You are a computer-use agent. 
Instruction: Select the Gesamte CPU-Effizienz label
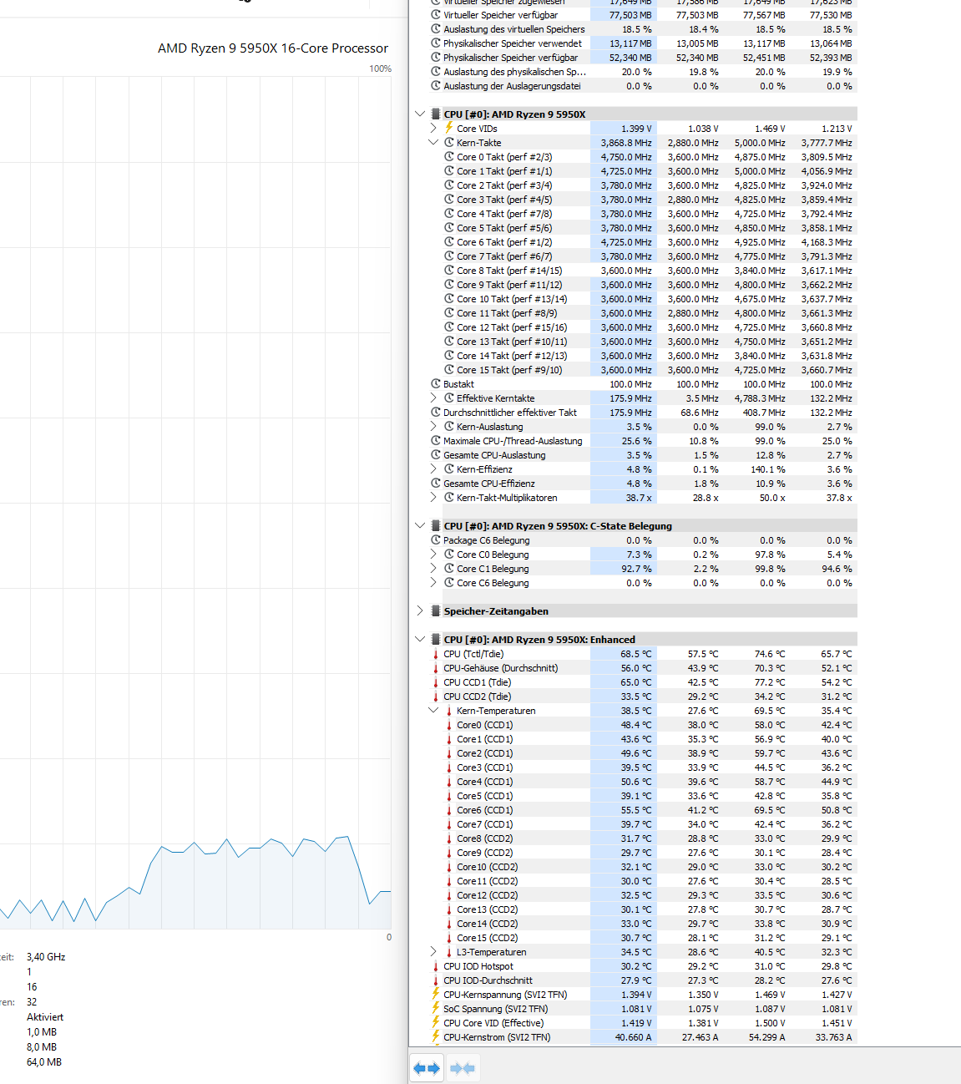pos(489,484)
